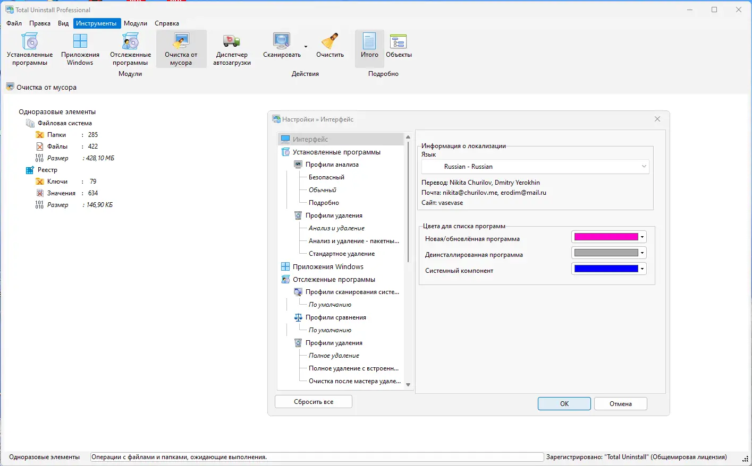
Task: Select Очистка от мусора toolbar module
Action: coord(181,49)
